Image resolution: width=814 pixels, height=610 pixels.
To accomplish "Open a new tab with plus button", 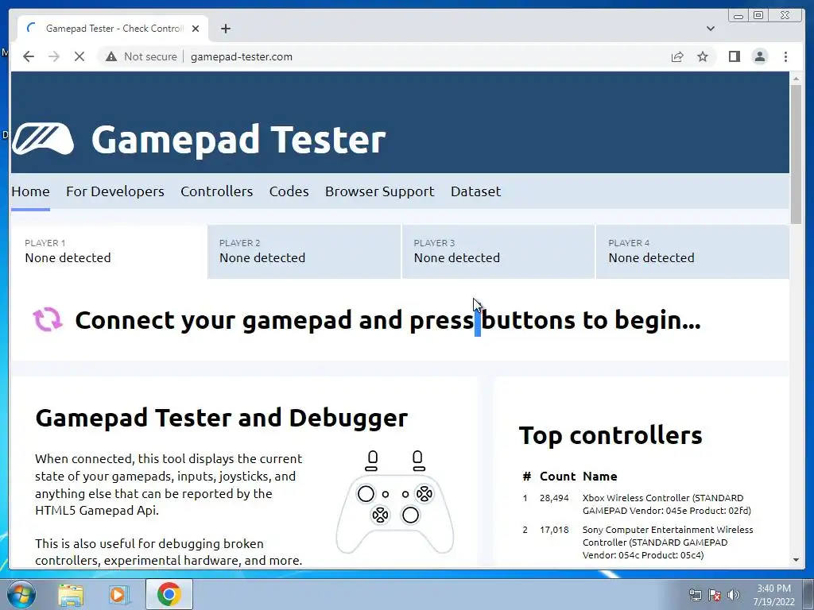I will click(x=225, y=29).
